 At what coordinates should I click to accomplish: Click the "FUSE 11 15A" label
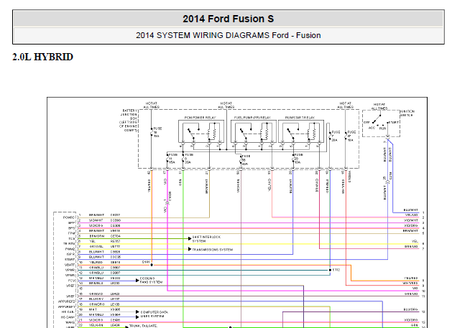172,159
